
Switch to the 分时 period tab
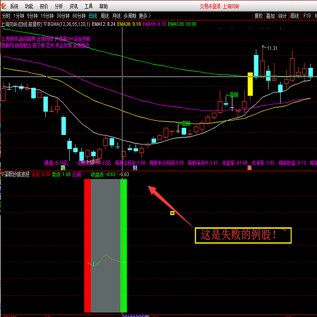click(6, 16)
